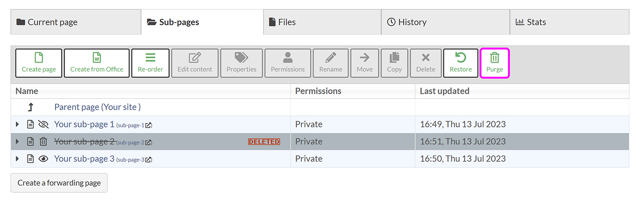Click the Restore icon button
640x209 pixels.
[461, 58]
